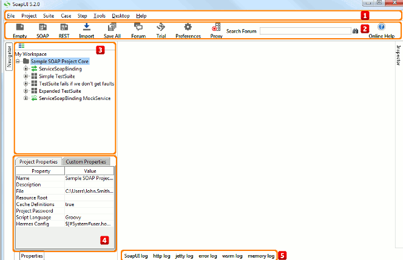Expand the Expanded TestSuite node
403x260 pixels.
pos(25,90)
